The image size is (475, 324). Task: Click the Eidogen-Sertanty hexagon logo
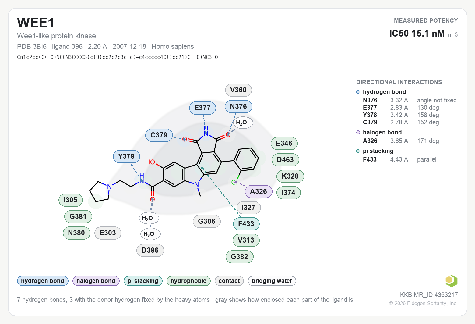click(x=451, y=281)
